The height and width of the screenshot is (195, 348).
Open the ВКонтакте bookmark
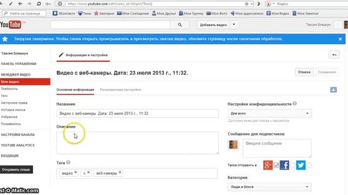coord(64,13)
